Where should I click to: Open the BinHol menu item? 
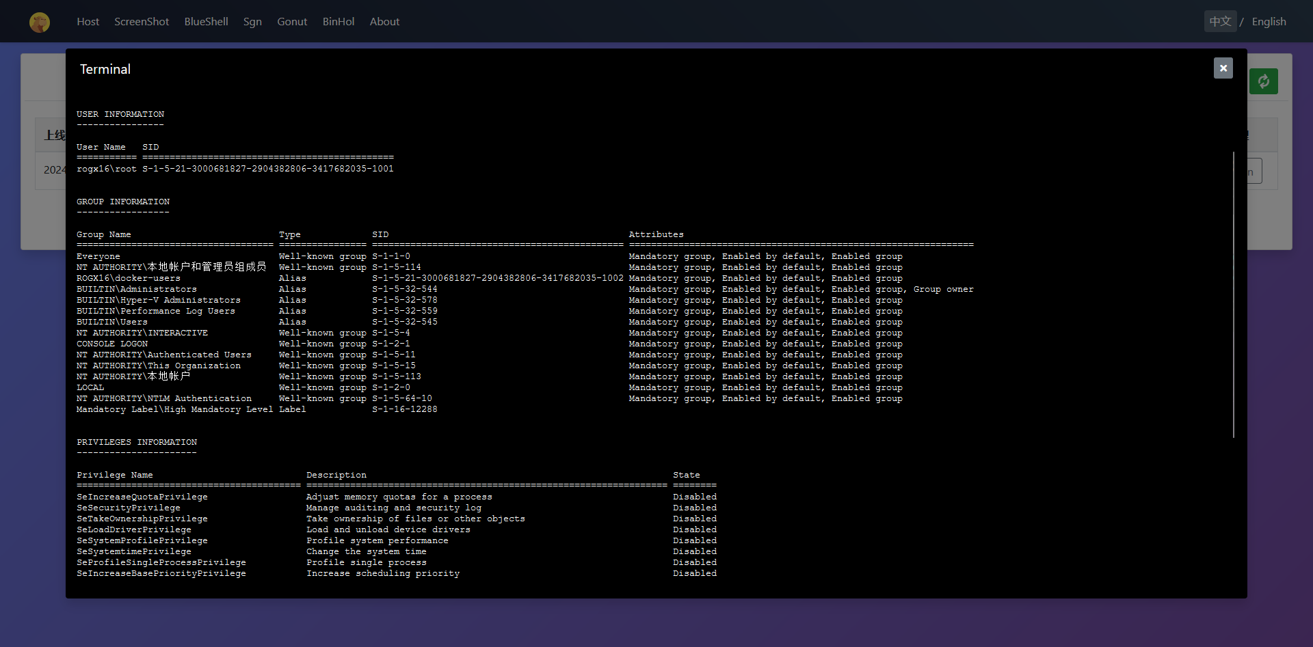pos(339,22)
